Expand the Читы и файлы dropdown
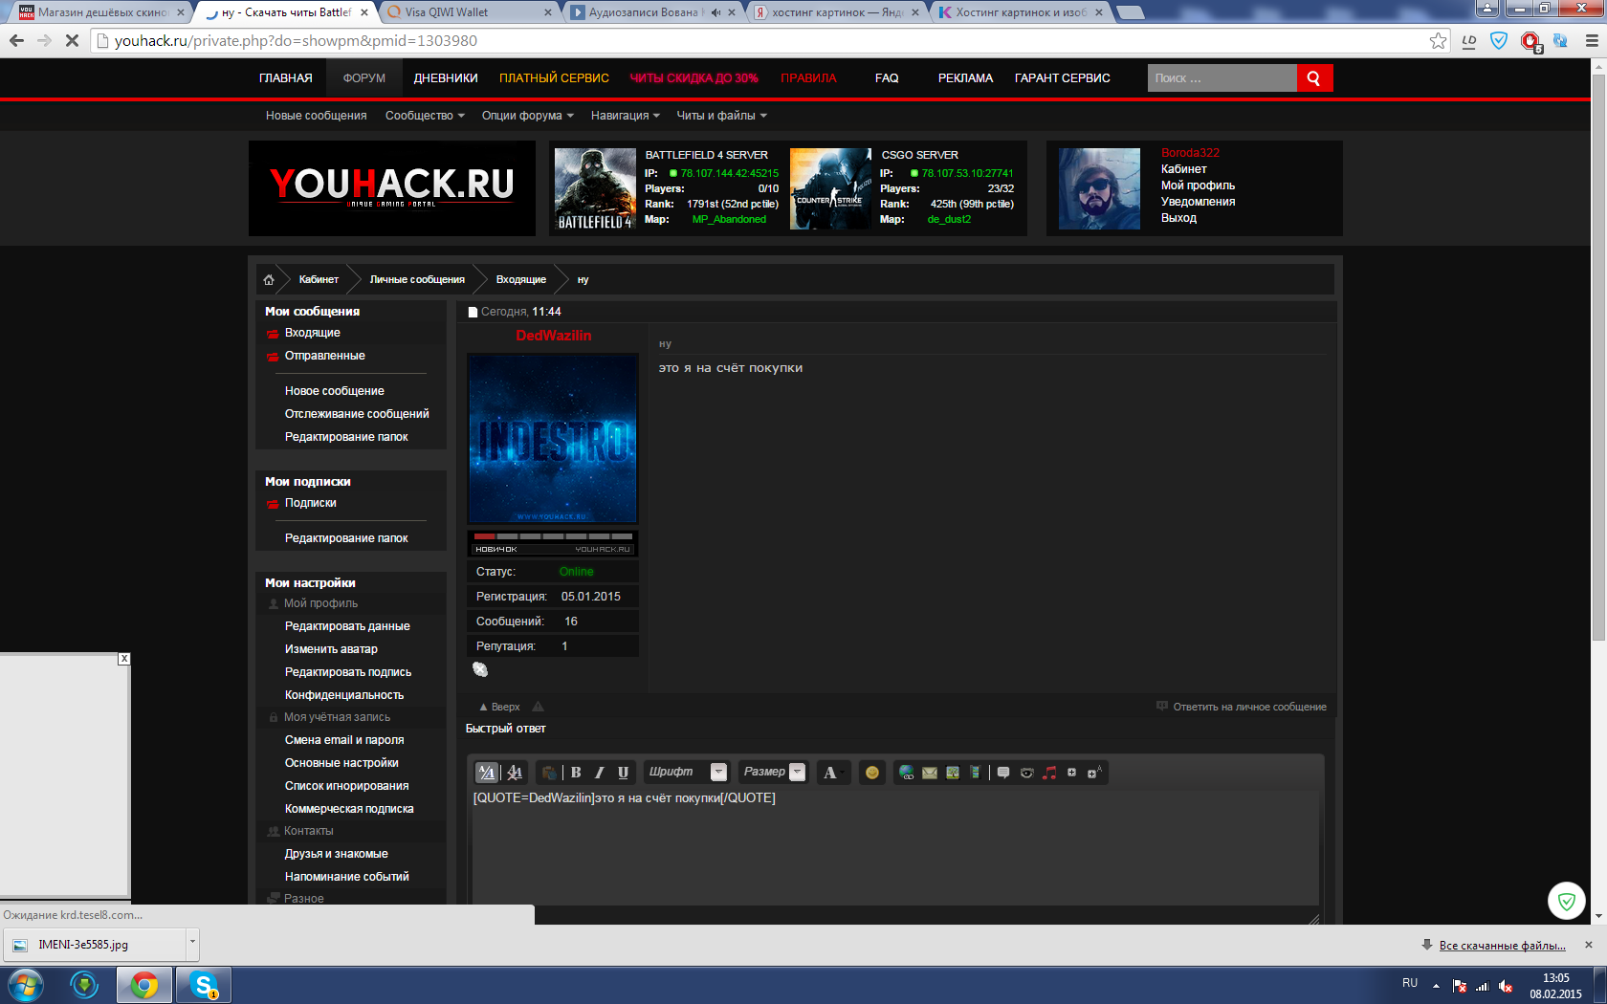Viewport: 1607px width, 1004px height. coord(721,116)
